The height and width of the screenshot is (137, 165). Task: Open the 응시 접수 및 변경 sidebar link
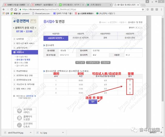(23, 60)
